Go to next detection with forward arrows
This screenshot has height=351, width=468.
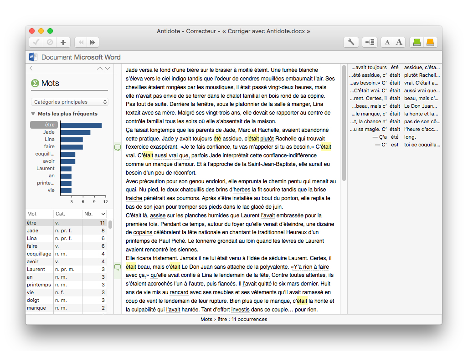pos(93,42)
